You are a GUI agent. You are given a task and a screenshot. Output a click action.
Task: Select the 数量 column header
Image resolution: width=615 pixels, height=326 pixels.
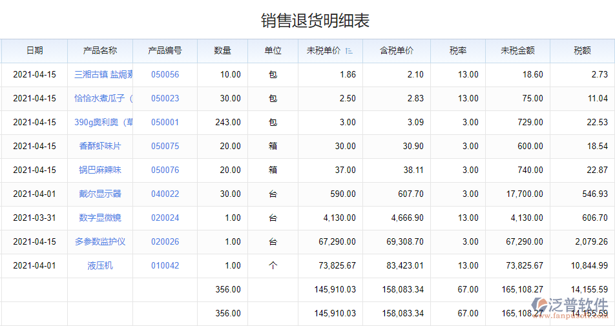click(222, 51)
